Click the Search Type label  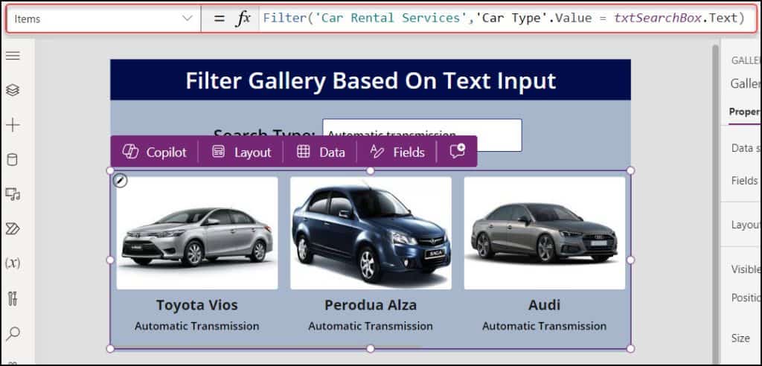[264, 133]
